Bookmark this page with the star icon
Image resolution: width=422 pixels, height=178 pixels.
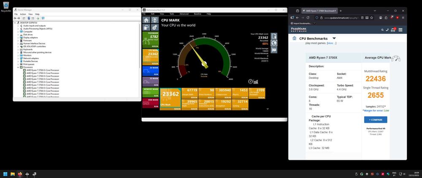(x=372, y=18)
